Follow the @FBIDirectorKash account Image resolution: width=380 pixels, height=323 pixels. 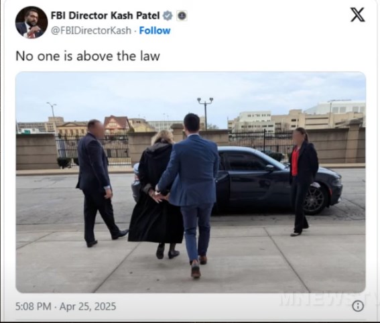click(155, 31)
